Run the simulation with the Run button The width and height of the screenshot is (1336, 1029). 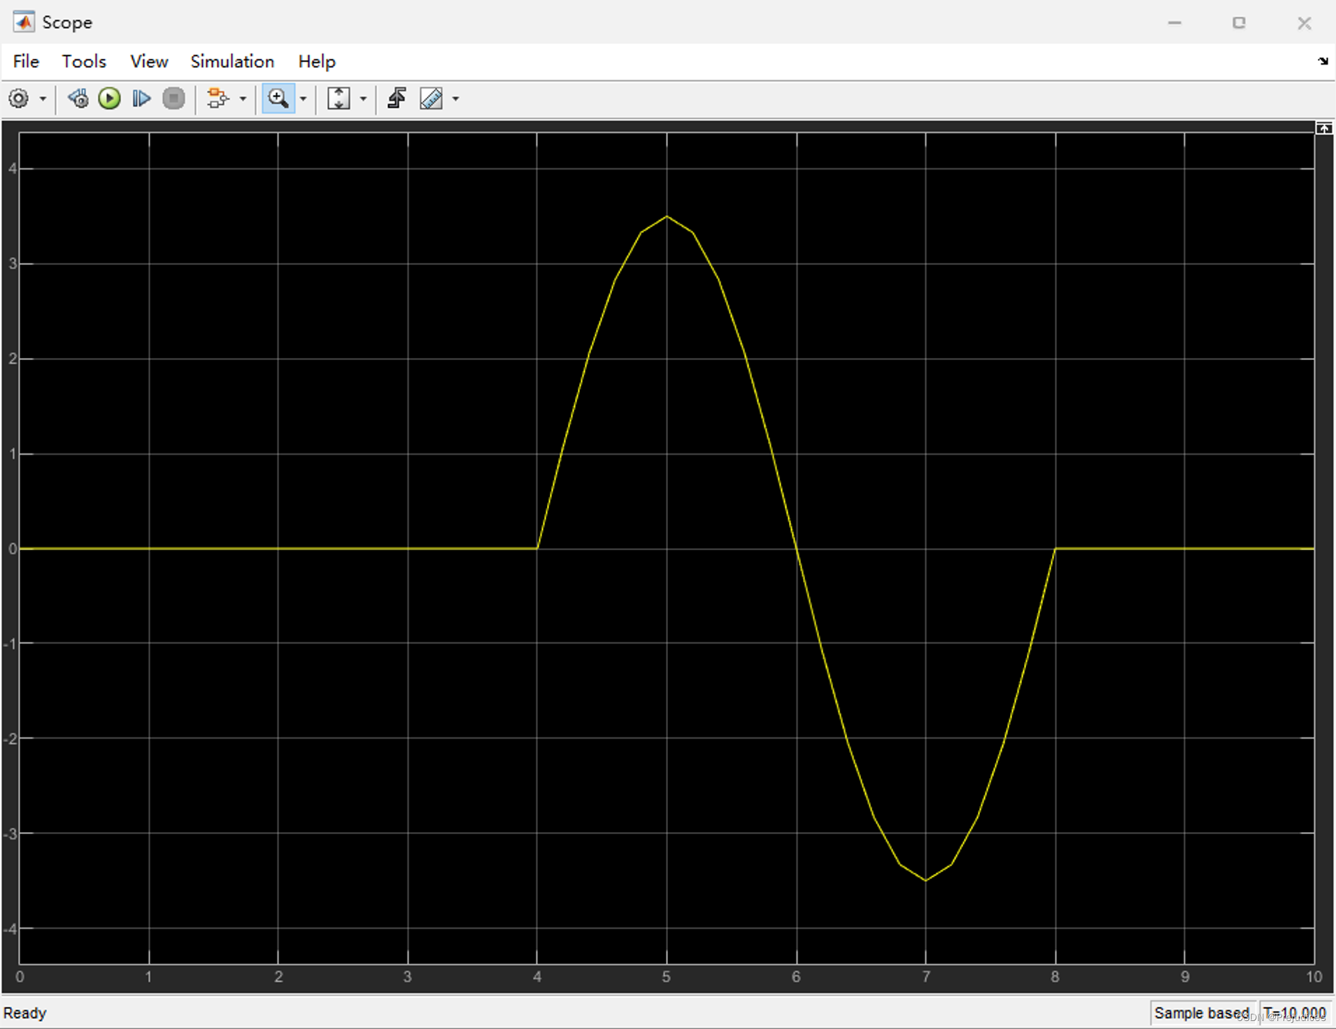(x=110, y=99)
